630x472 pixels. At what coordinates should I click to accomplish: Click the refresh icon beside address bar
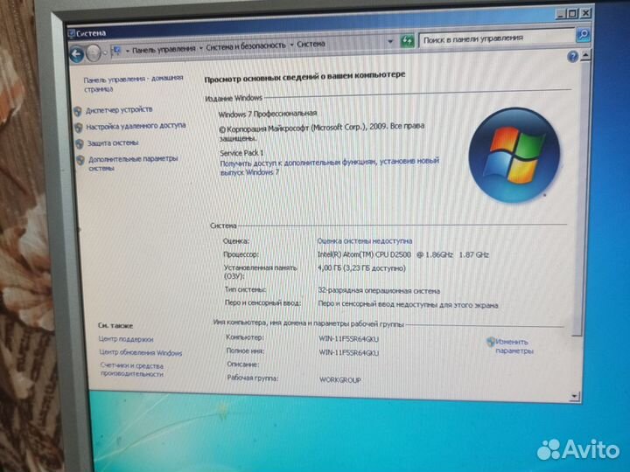(408, 42)
